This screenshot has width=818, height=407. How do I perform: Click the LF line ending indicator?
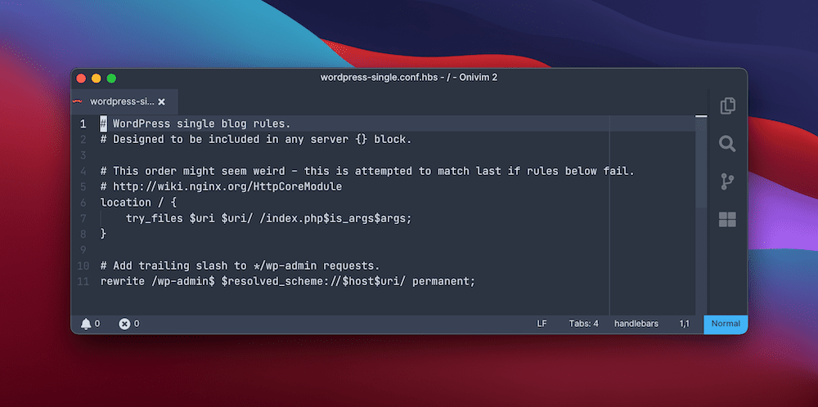pos(542,324)
